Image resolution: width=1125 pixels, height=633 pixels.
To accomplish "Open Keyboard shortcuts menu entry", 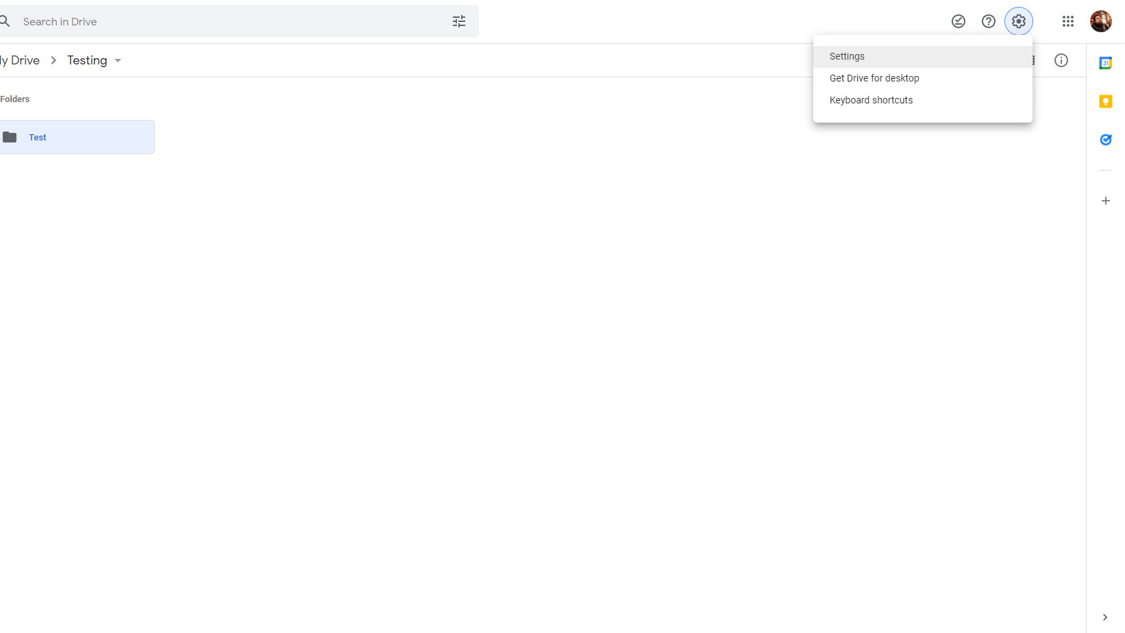I will 923,100.
